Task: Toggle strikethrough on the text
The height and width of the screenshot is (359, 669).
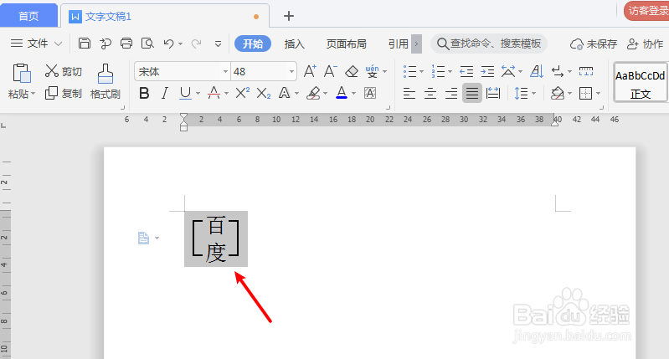Action: coord(214,93)
